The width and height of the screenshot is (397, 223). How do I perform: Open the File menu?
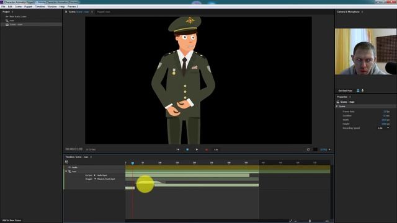3,7
